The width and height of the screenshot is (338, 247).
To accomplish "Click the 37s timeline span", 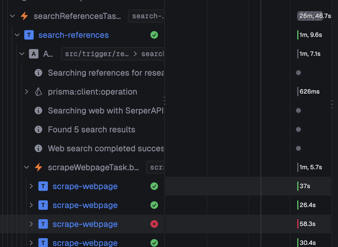I will click(298, 186).
